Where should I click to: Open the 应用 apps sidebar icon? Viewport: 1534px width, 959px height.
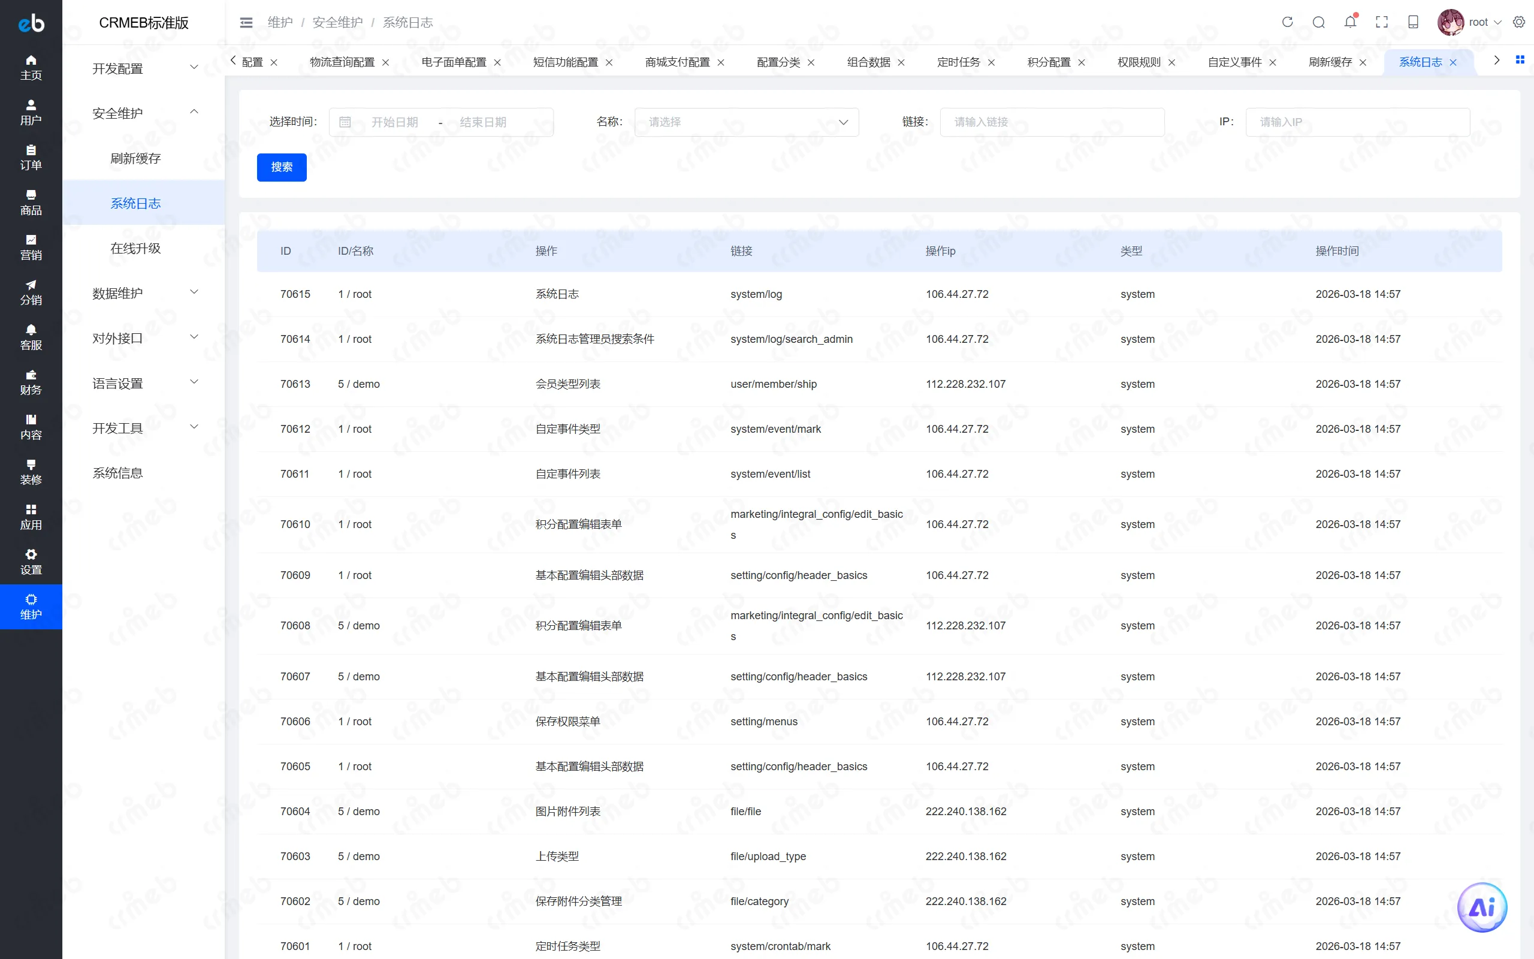(31, 517)
